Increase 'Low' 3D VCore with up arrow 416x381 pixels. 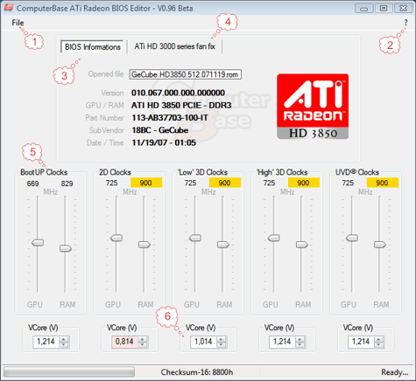pyautogui.click(x=222, y=339)
